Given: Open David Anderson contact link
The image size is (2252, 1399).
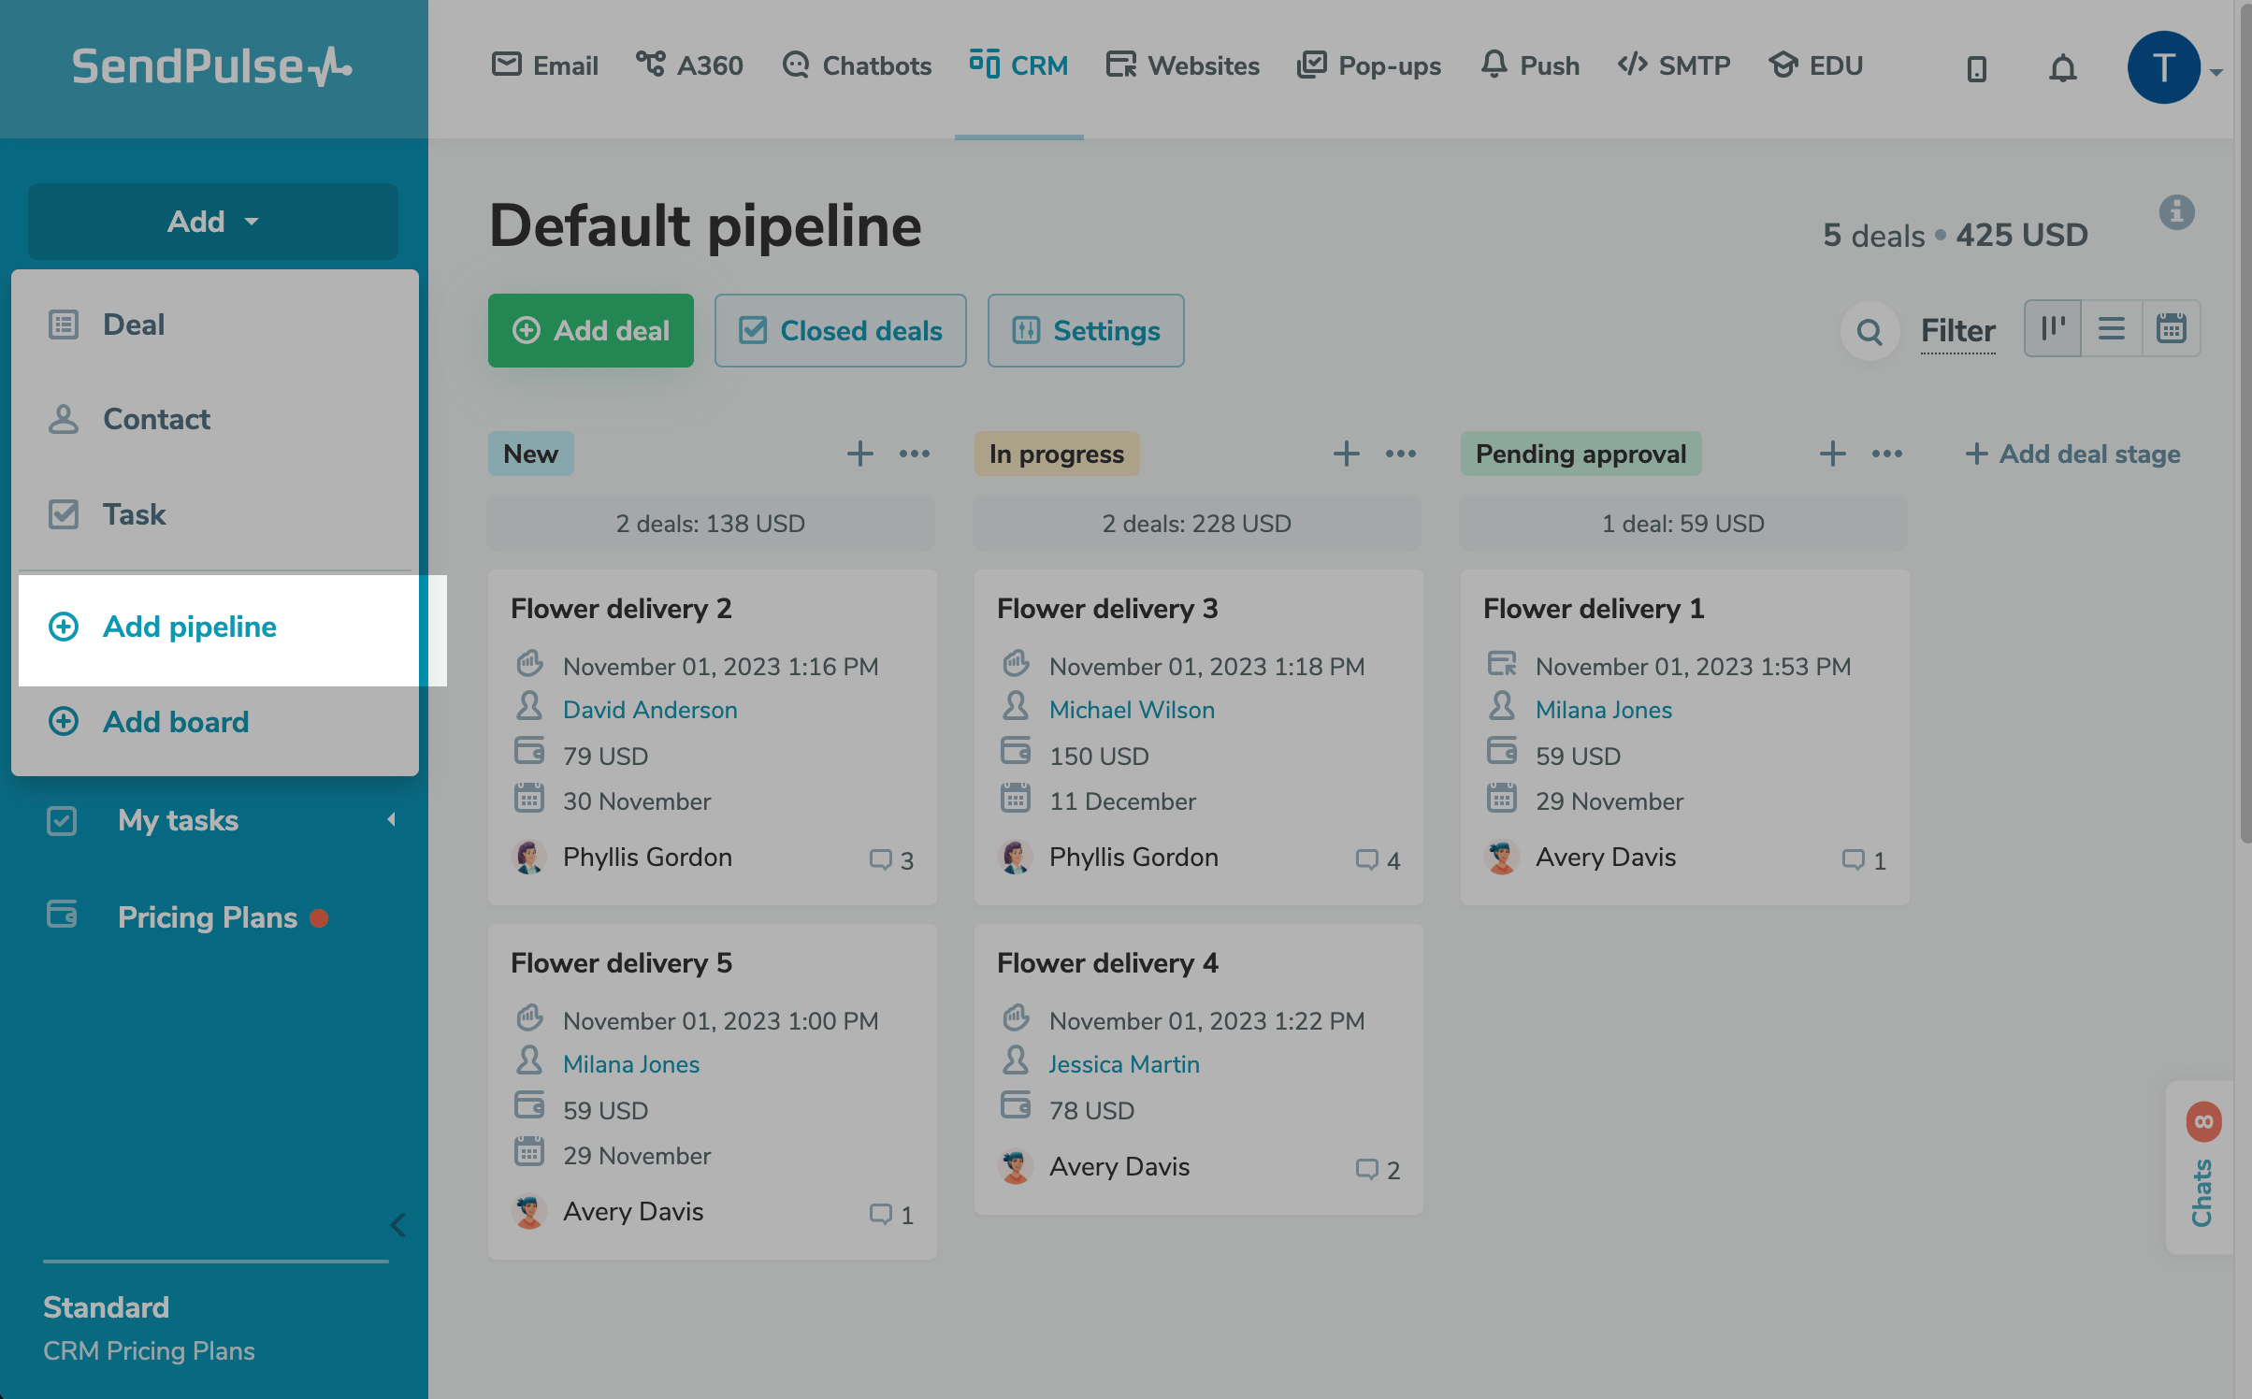Looking at the screenshot, I should tap(650, 710).
